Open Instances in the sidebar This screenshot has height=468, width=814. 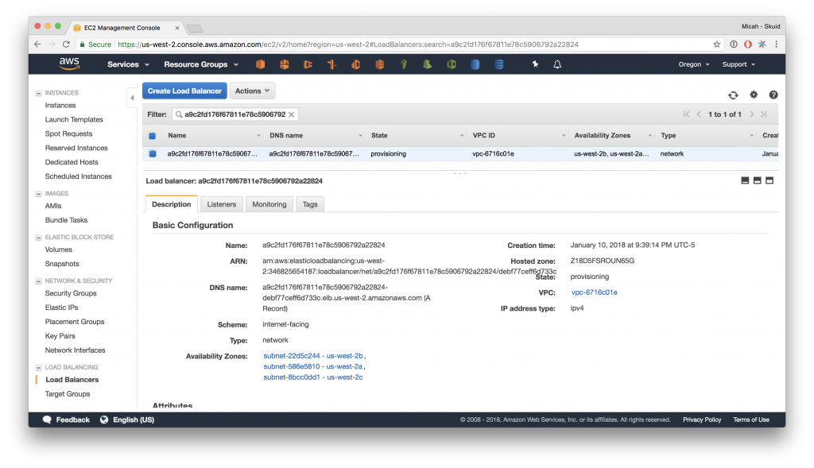pyautogui.click(x=60, y=106)
